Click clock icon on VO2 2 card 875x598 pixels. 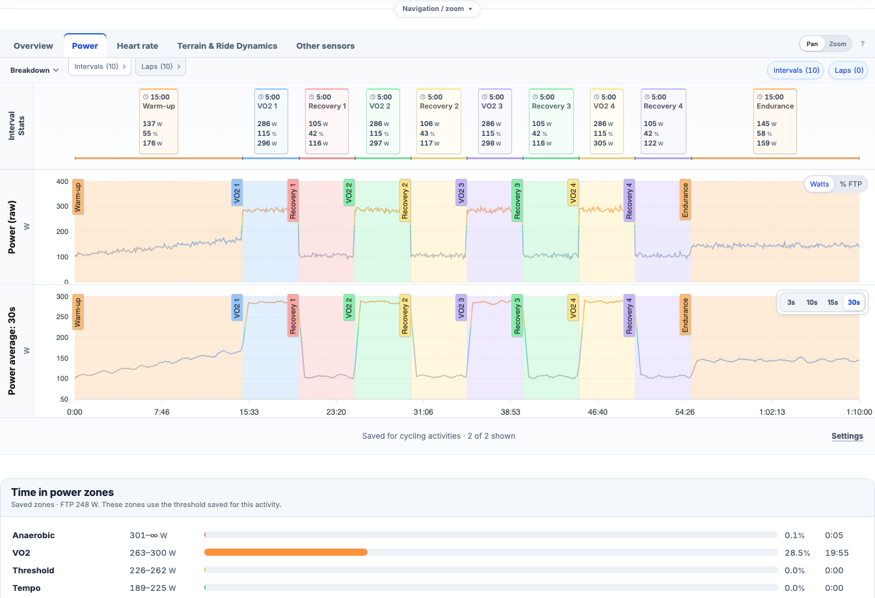point(372,97)
